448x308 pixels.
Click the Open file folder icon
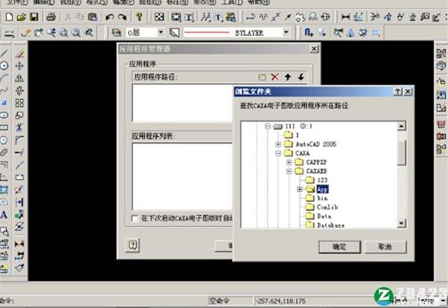click(22, 17)
